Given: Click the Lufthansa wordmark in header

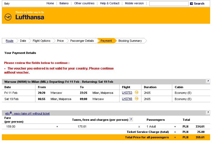Looking at the screenshot, I should 30,17.
